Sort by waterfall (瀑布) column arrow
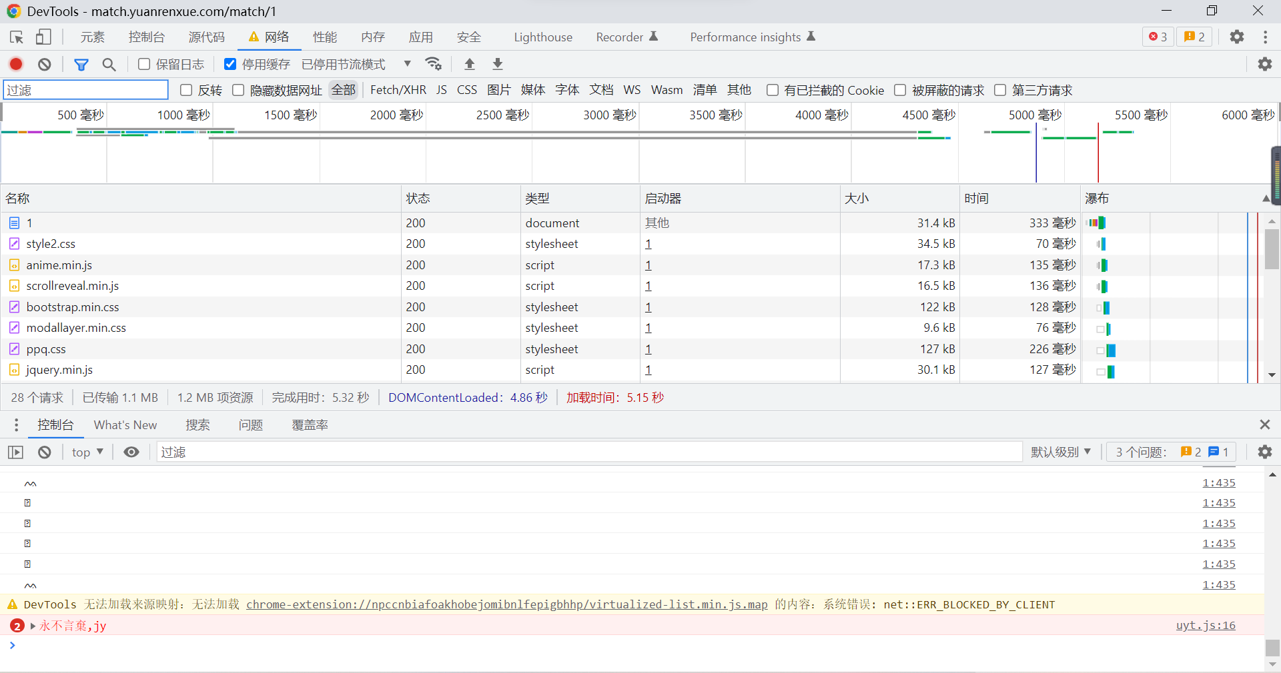This screenshot has height=673, width=1281. click(x=1266, y=199)
